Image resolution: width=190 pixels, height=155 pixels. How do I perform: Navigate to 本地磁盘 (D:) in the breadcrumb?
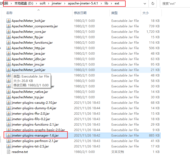coord(24,3)
